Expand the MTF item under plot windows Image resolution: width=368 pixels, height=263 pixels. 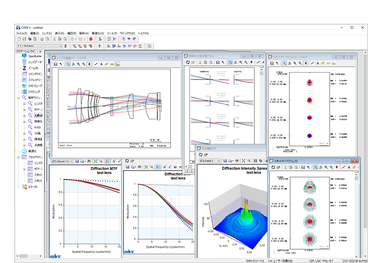click(x=24, y=169)
